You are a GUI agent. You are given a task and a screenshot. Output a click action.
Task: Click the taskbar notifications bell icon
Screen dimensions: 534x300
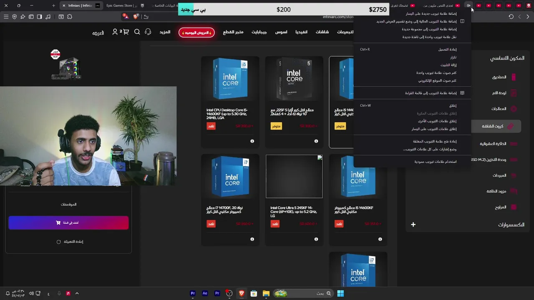(8, 293)
